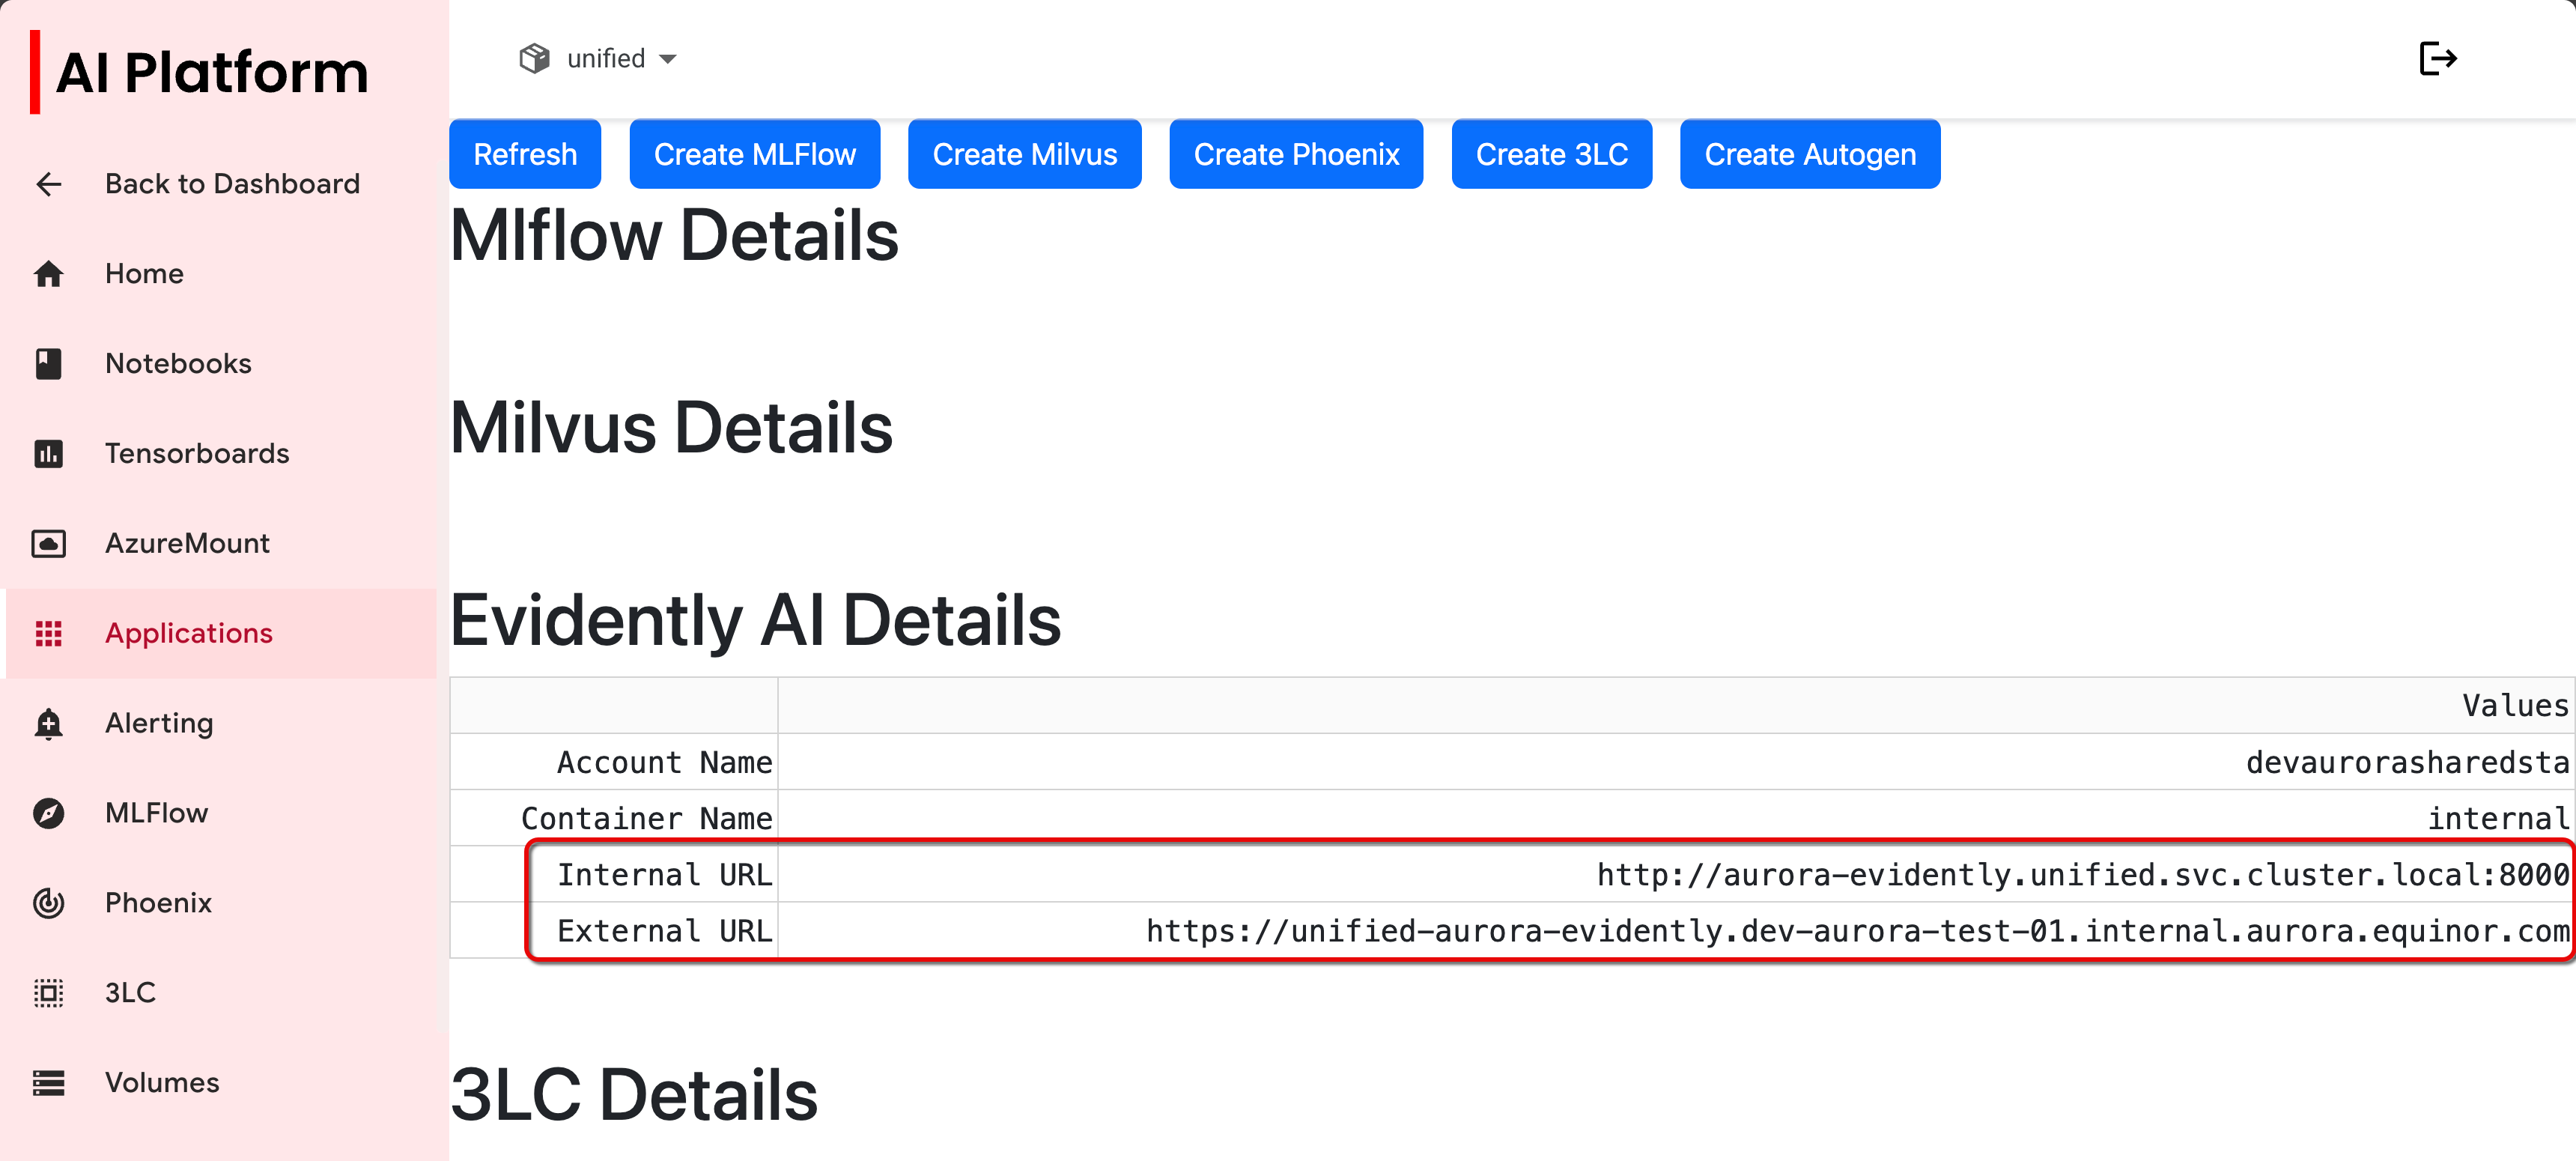Open the unified namespace dropdown
2576x1161 pixels.
coord(620,59)
